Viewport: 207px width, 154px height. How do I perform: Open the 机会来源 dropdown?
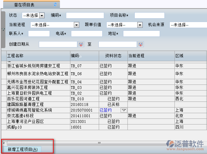click(188, 25)
